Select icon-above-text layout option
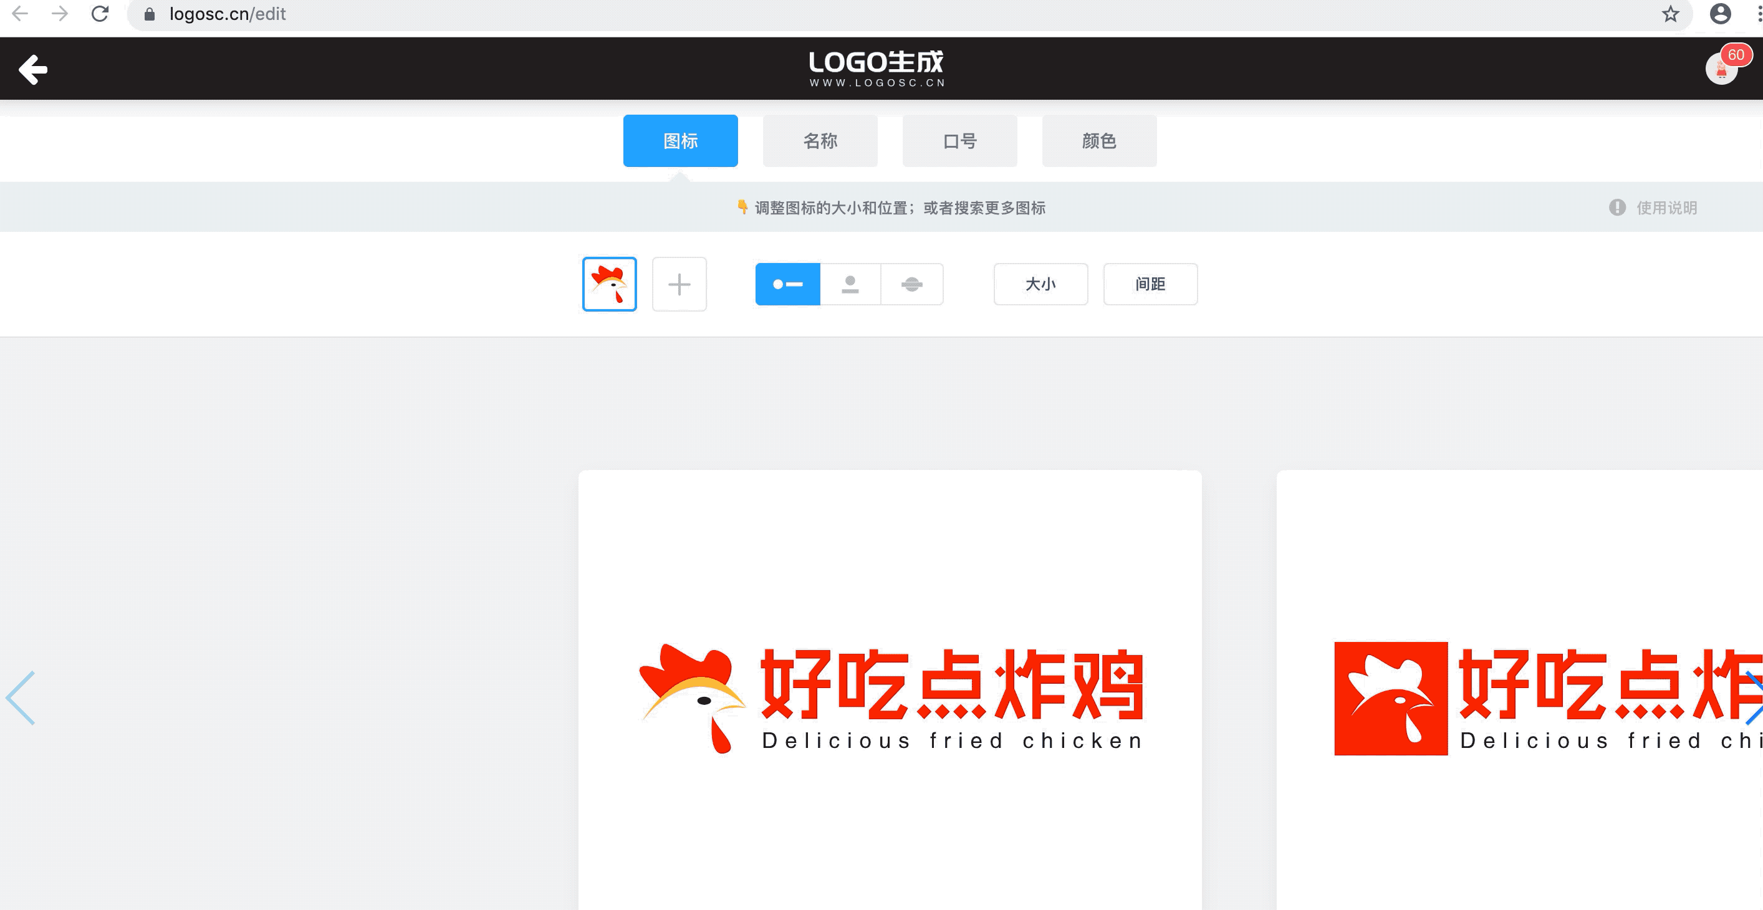Screen dimensions: 1763x910 [x=850, y=284]
